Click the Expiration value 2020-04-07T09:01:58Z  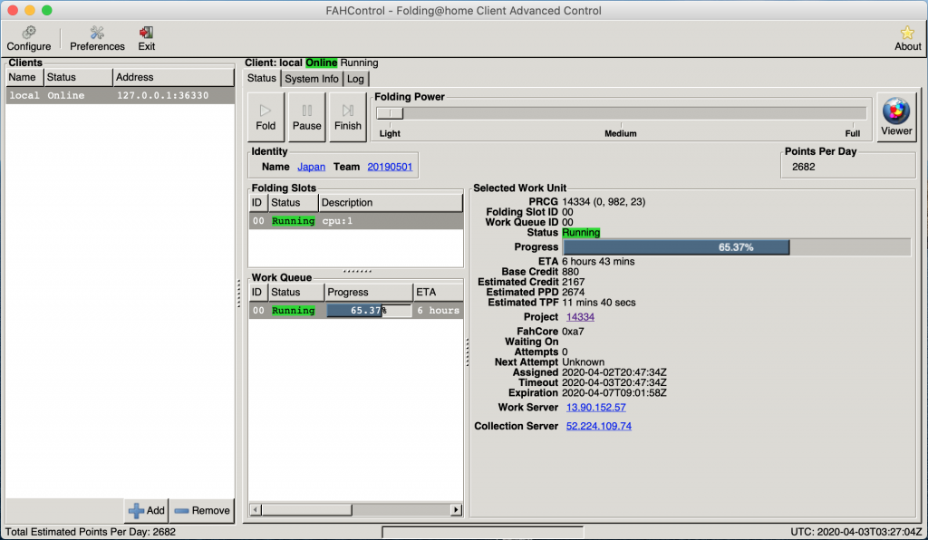(x=614, y=393)
